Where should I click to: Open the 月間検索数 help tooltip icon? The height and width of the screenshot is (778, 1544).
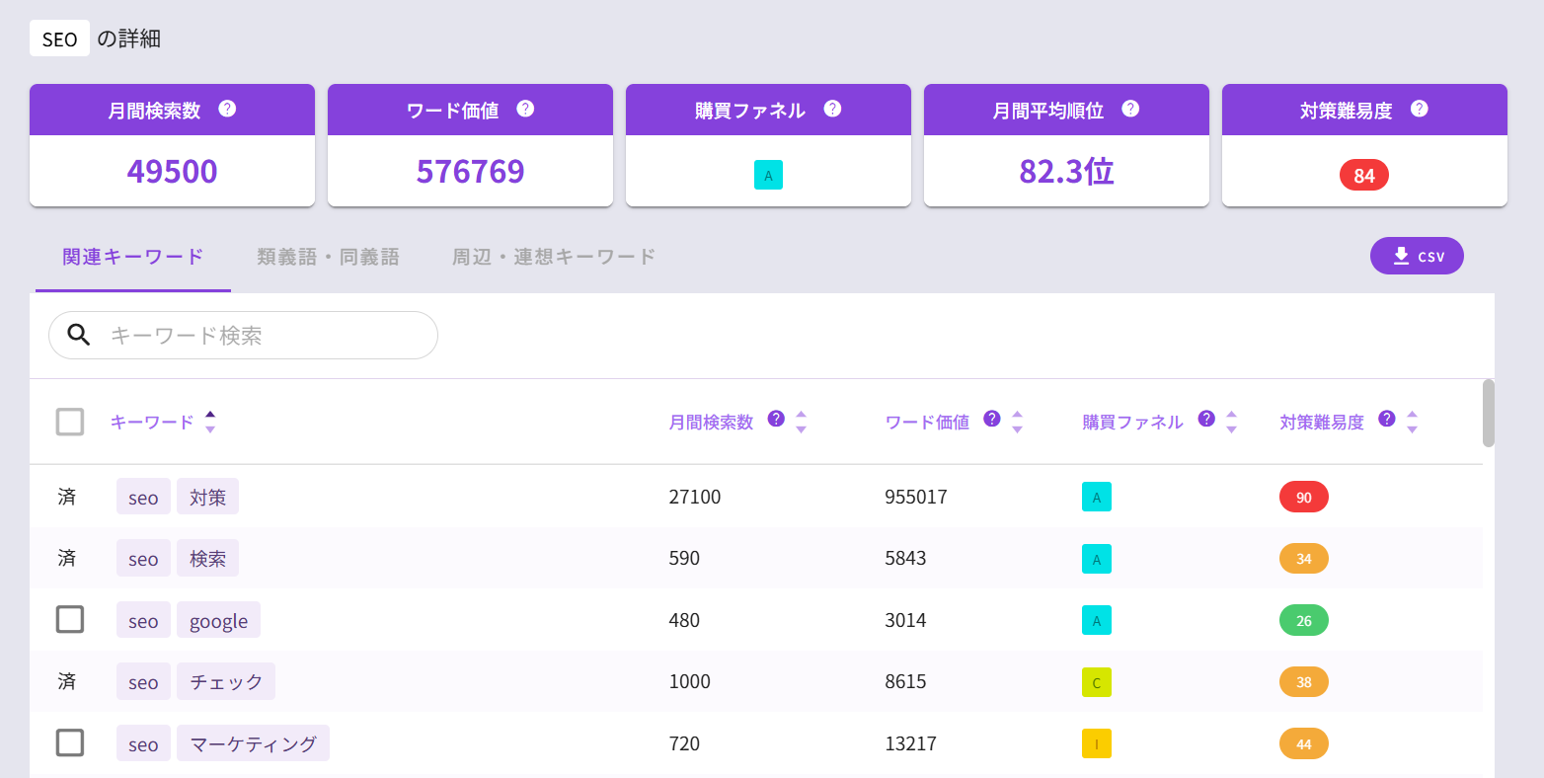coord(227,110)
